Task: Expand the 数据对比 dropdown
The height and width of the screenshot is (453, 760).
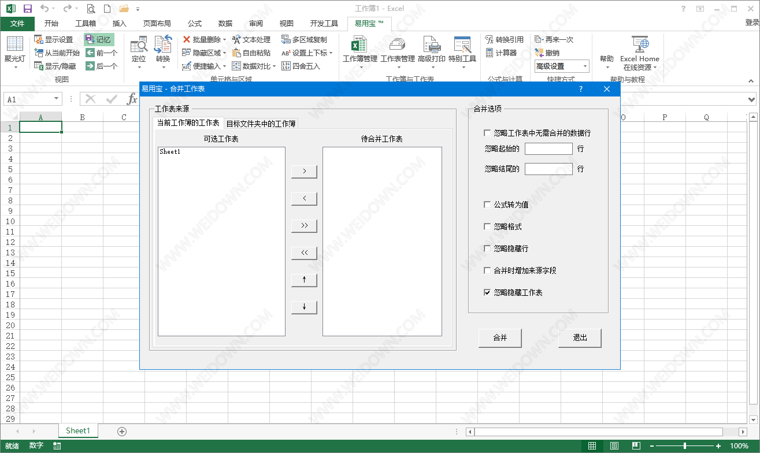Action: click(x=275, y=66)
